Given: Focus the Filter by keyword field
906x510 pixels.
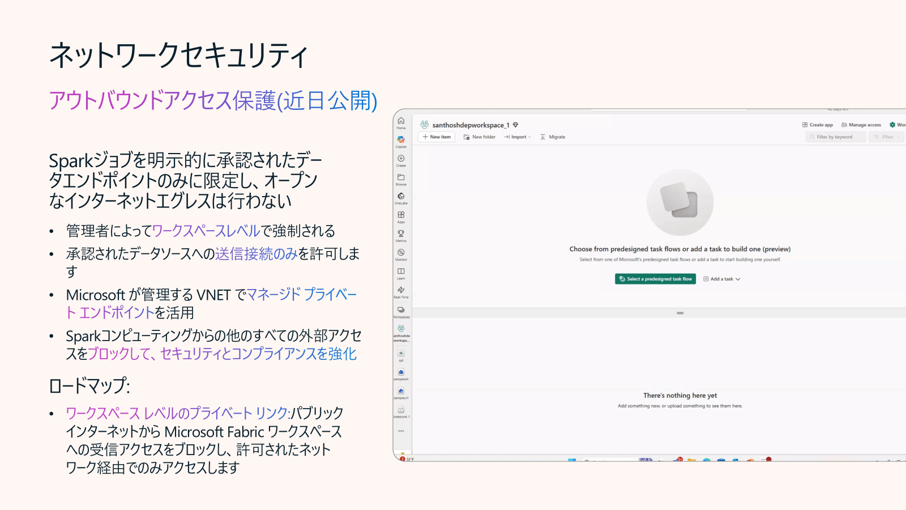Looking at the screenshot, I should tap(836, 137).
